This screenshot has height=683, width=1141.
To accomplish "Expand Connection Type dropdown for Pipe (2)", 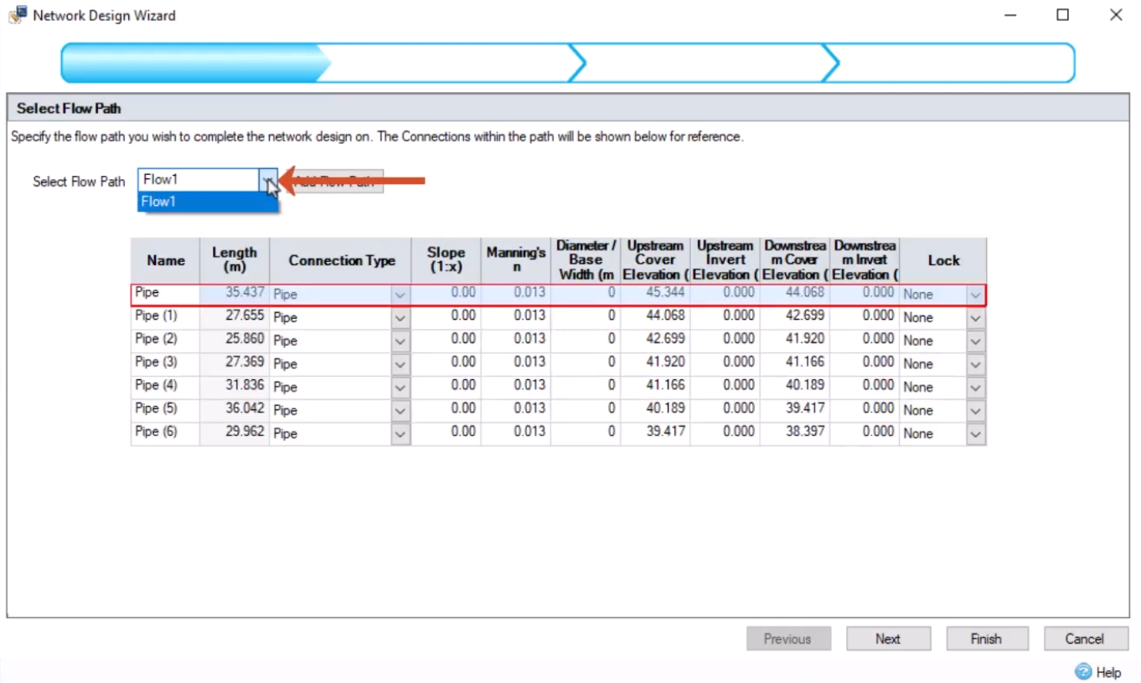I will coord(400,341).
